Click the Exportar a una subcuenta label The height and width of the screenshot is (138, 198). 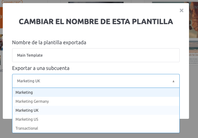point(41,68)
